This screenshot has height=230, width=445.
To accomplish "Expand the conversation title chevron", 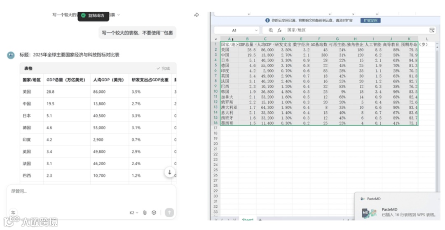I will [x=119, y=15].
